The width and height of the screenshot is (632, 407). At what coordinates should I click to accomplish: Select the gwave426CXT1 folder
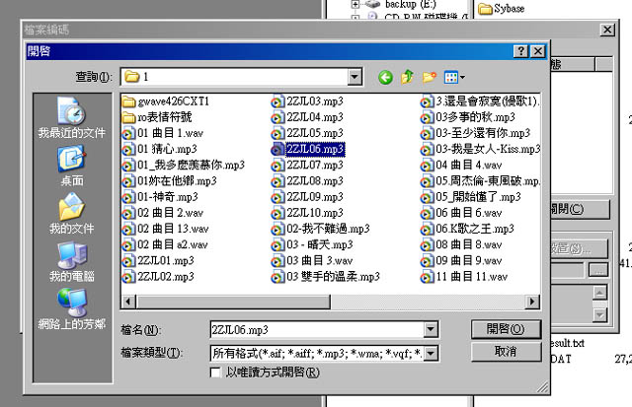coord(166,102)
